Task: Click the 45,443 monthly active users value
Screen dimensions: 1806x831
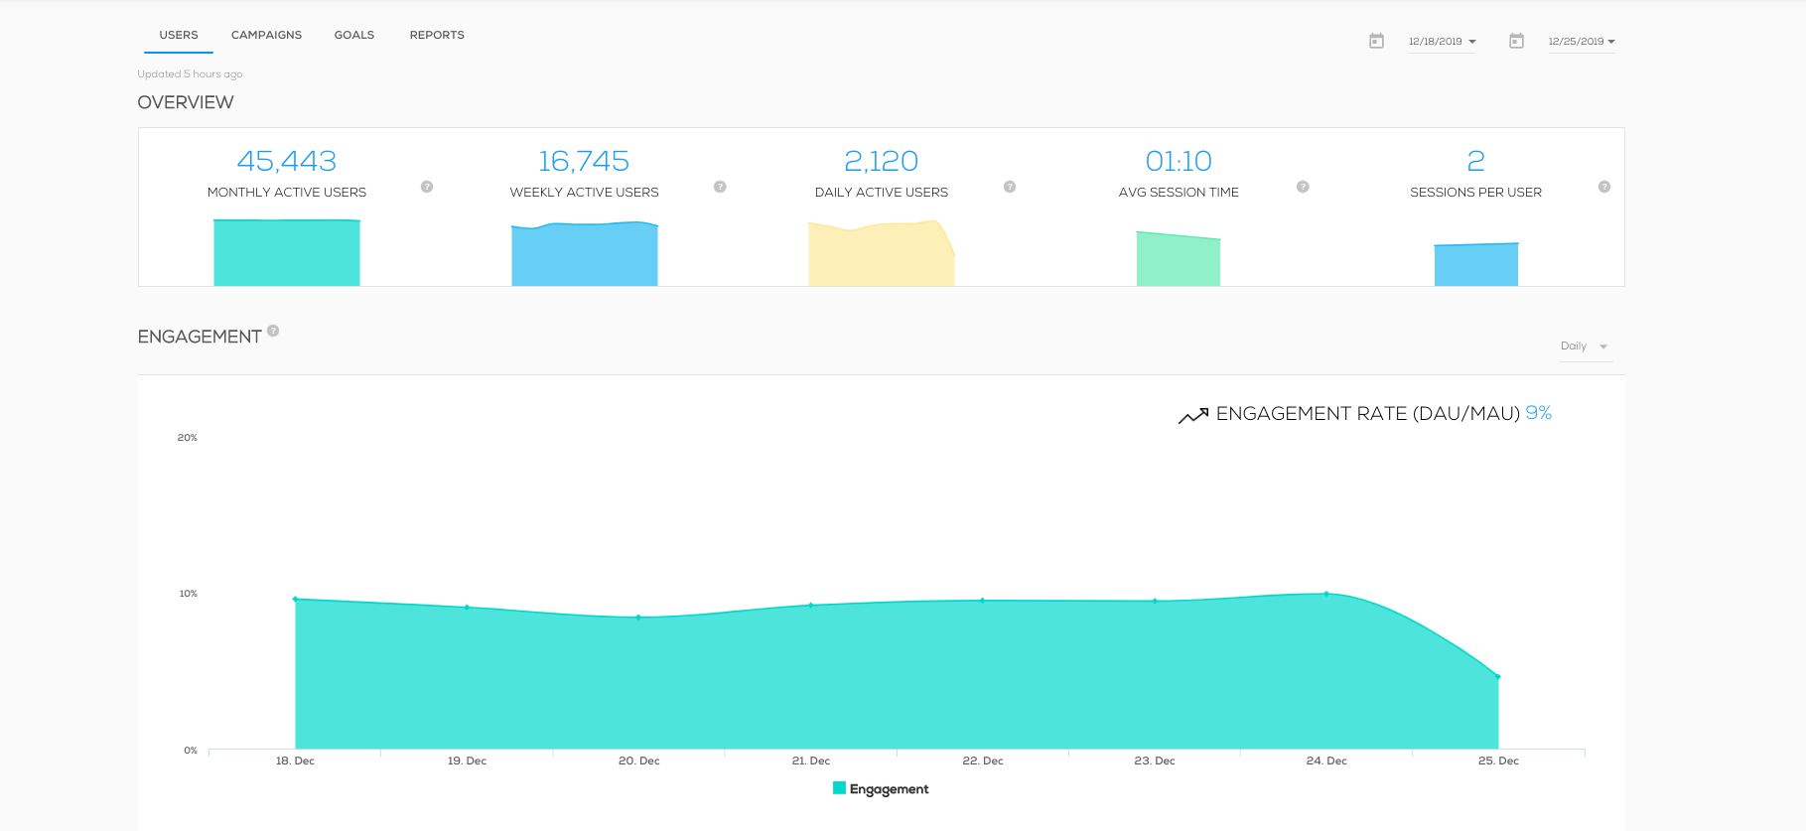Action: pyautogui.click(x=287, y=161)
